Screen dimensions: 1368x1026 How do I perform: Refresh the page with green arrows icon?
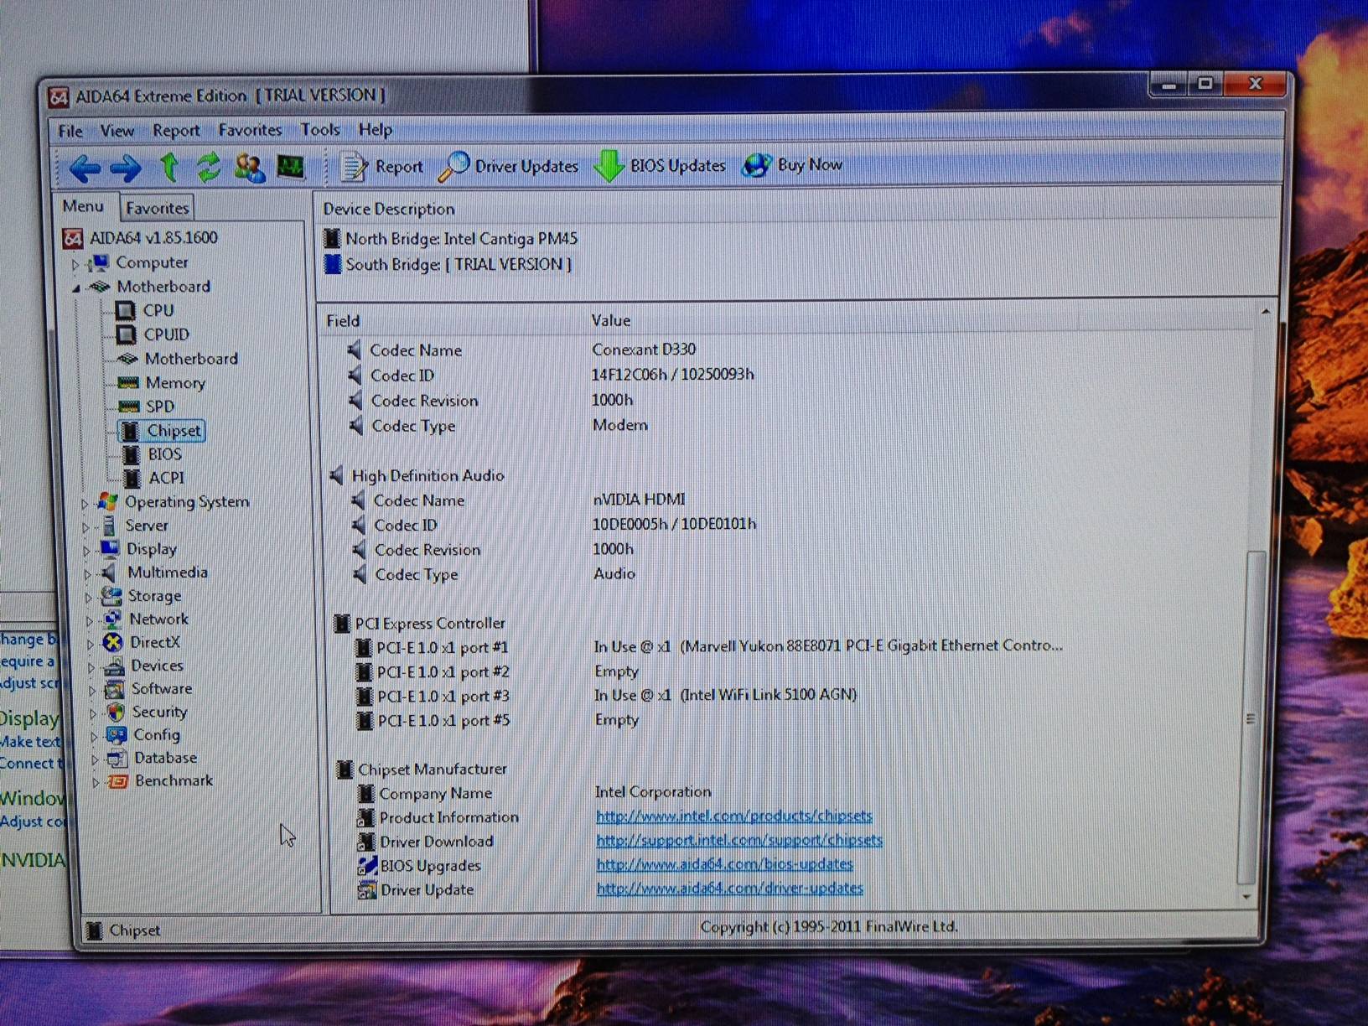click(209, 168)
